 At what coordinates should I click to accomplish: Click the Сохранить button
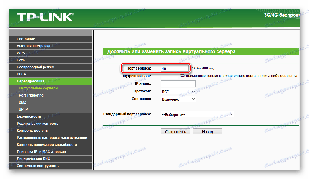175,132
